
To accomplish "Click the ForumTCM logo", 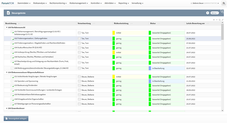I will pyautogui.click(x=8, y=3).
